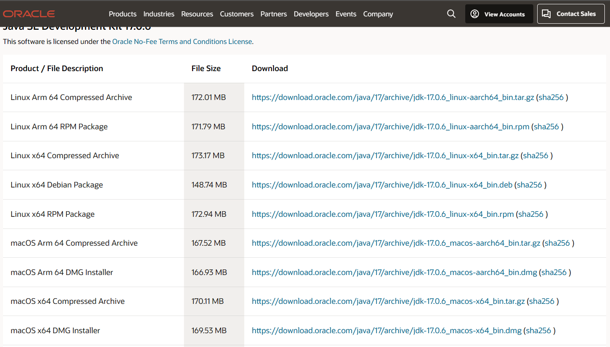
Task: Download jdk-17.0.6_macos-aarch64_bin.tar.gz link
Action: click(396, 243)
